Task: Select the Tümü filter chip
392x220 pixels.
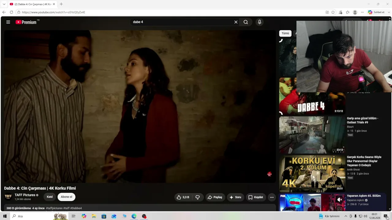Action: pyautogui.click(x=285, y=33)
